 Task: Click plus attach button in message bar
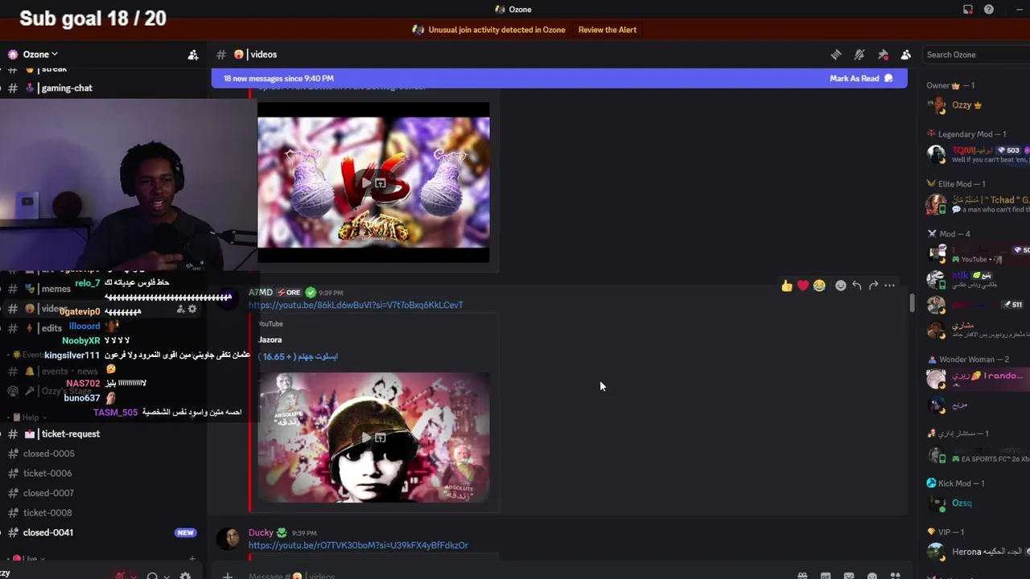click(228, 576)
